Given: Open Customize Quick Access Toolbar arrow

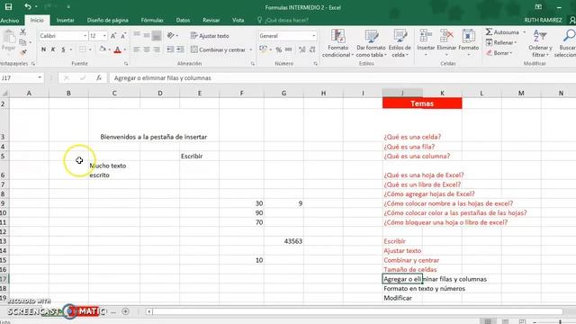Looking at the screenshot, I should (68, 6).
